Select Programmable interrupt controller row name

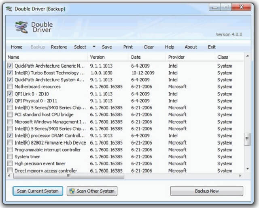[48, 150]
